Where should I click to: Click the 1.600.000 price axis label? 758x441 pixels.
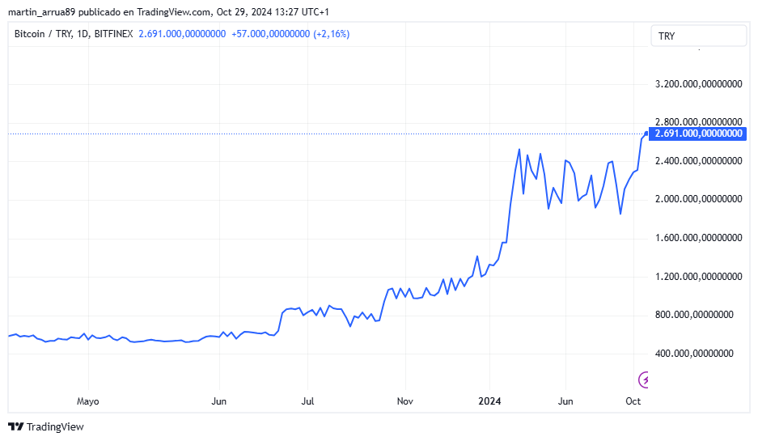(x=698, y=237)
